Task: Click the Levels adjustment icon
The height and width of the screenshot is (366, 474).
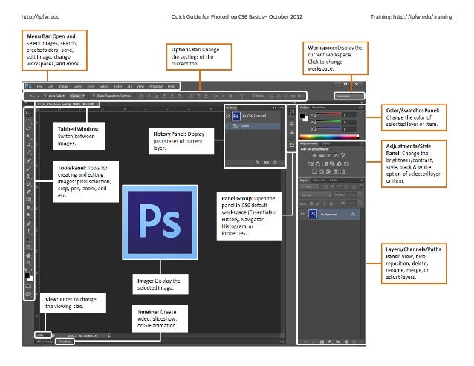Action: point(322,155)
